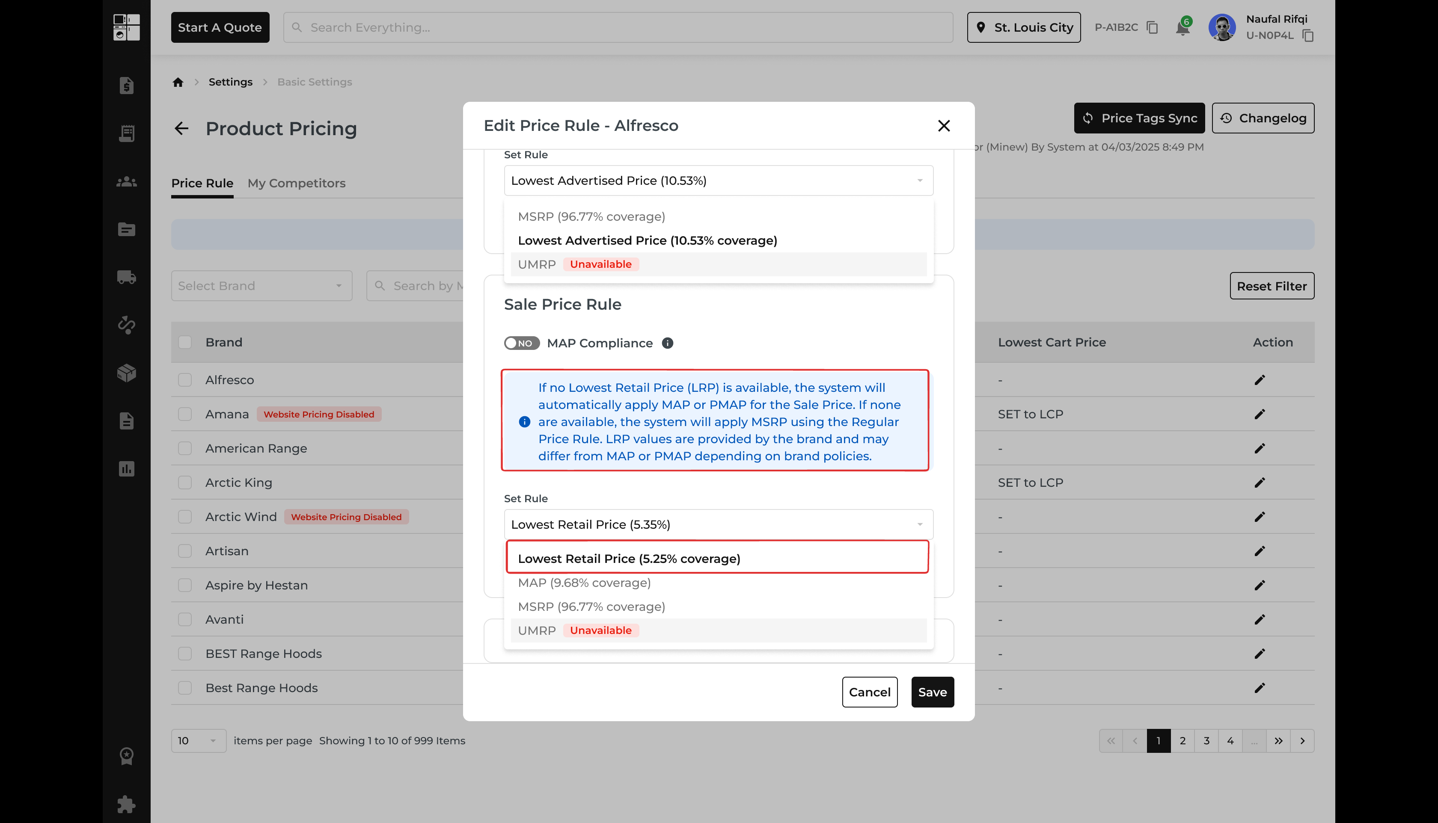The image size is (1438, 823).
Task: Go to page 3 of the table
Action: click(1206, 740)
